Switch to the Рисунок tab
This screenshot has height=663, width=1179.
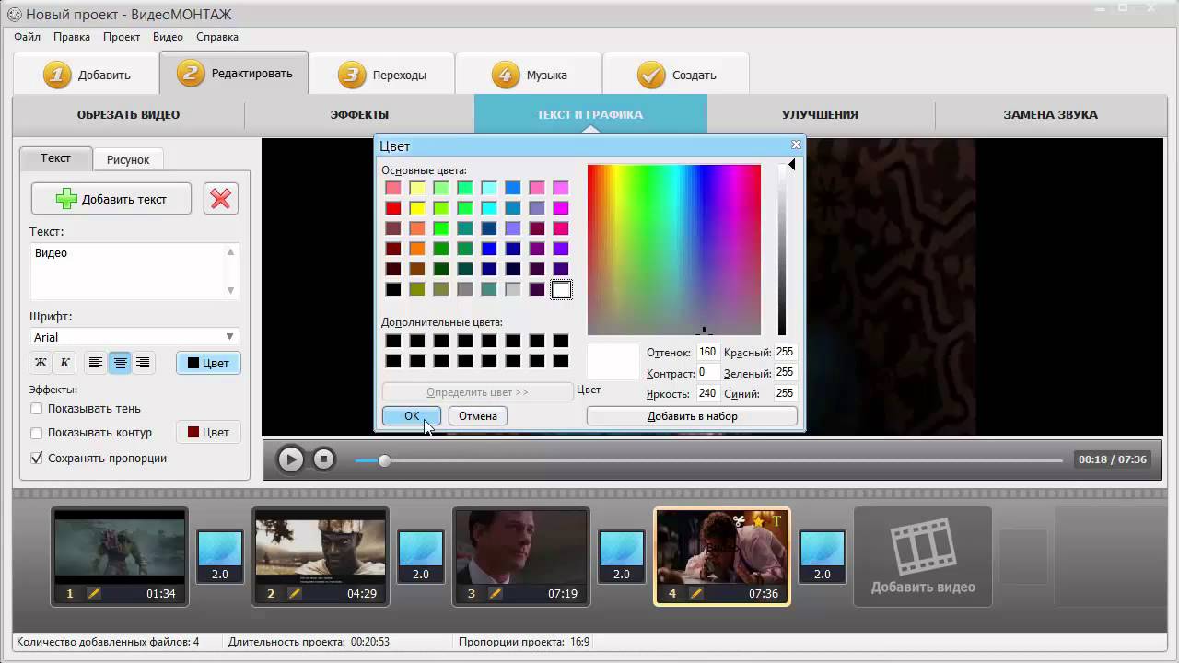[x=128, y=159]
